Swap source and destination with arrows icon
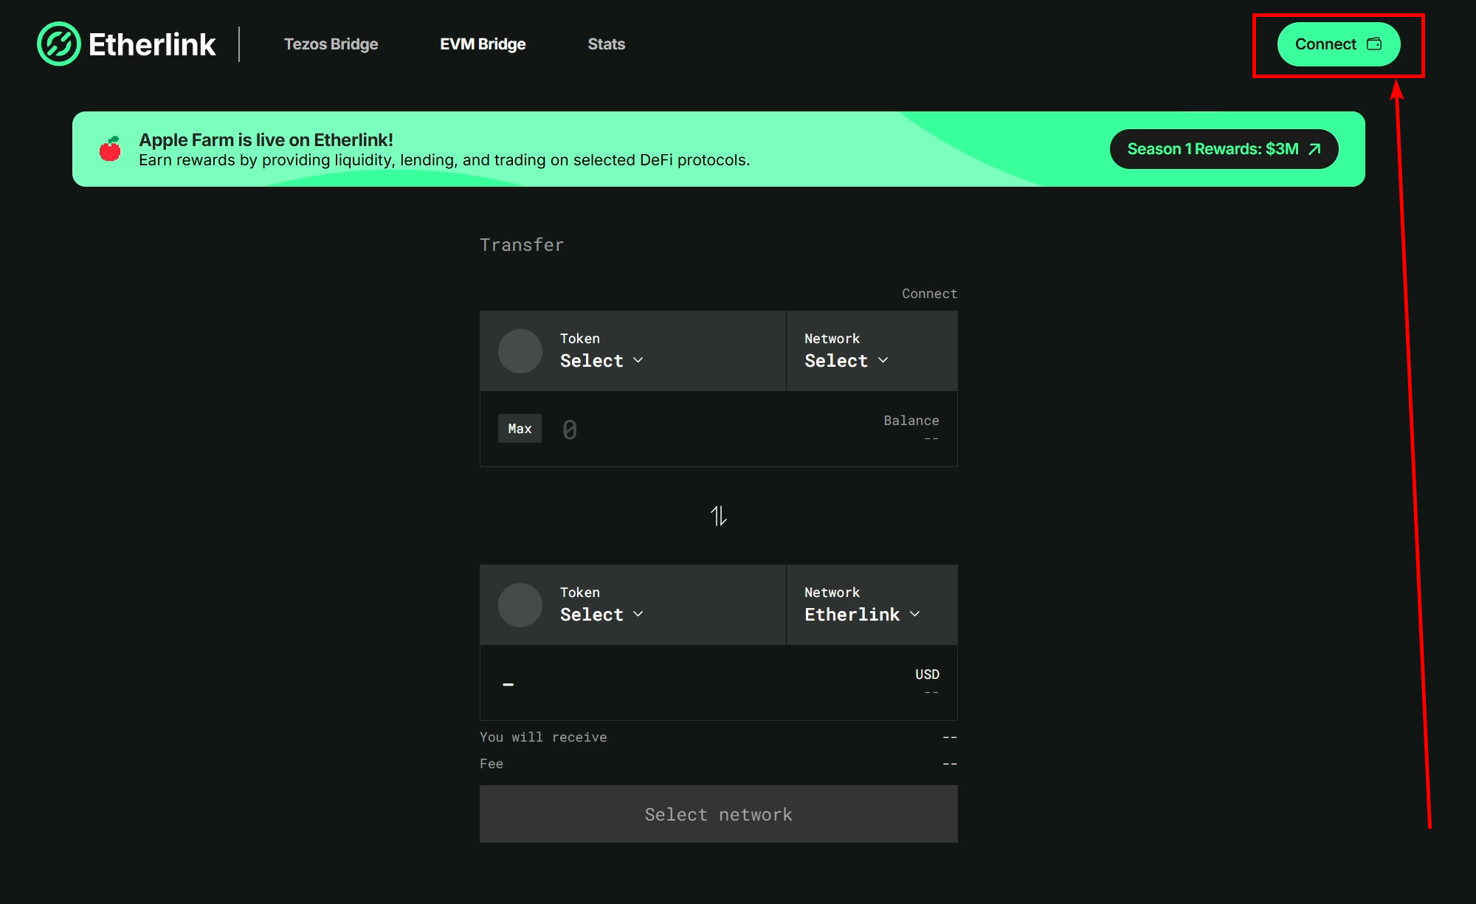This screenshot has width=1476, height=904. (718, 516)
